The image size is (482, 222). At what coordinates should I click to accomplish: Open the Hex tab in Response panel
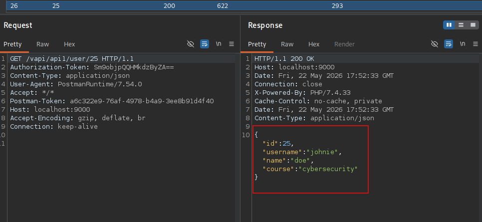pyautogui.click(x=314, y=44)
